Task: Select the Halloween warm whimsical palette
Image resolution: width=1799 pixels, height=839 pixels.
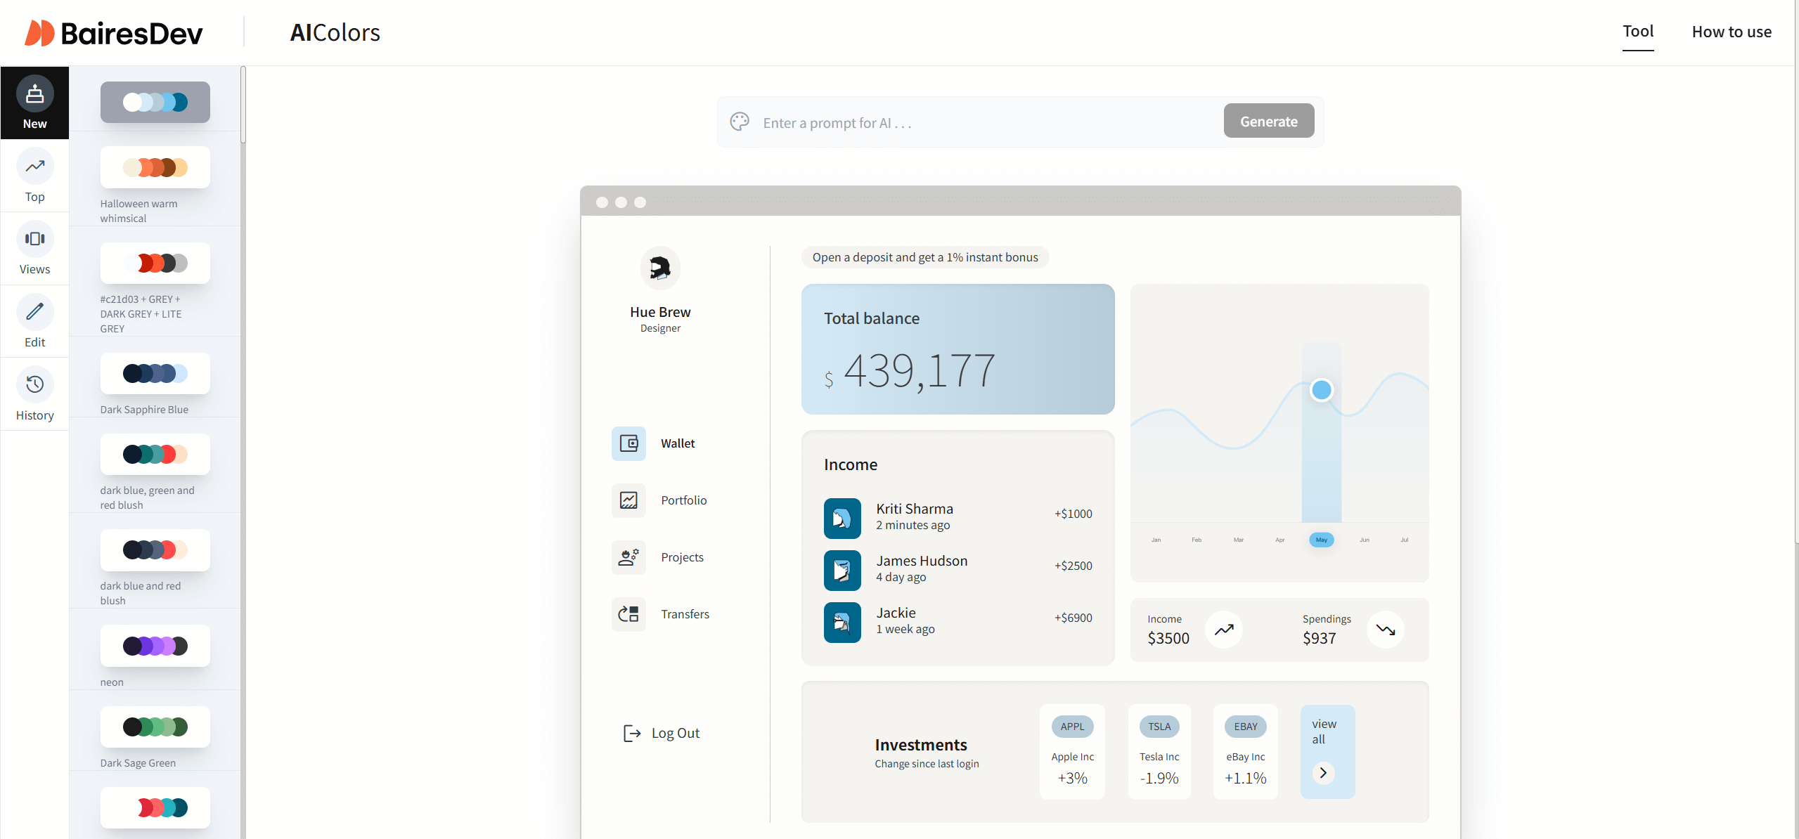Action: click(x=155, y=167)
